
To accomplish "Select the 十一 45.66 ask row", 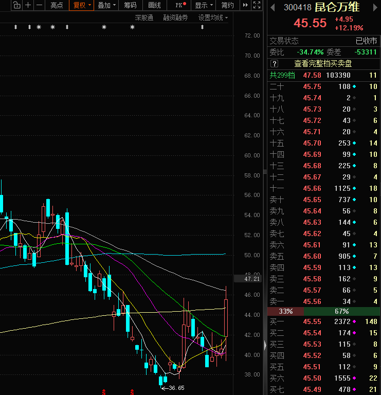I will click(x=323, y=188).
